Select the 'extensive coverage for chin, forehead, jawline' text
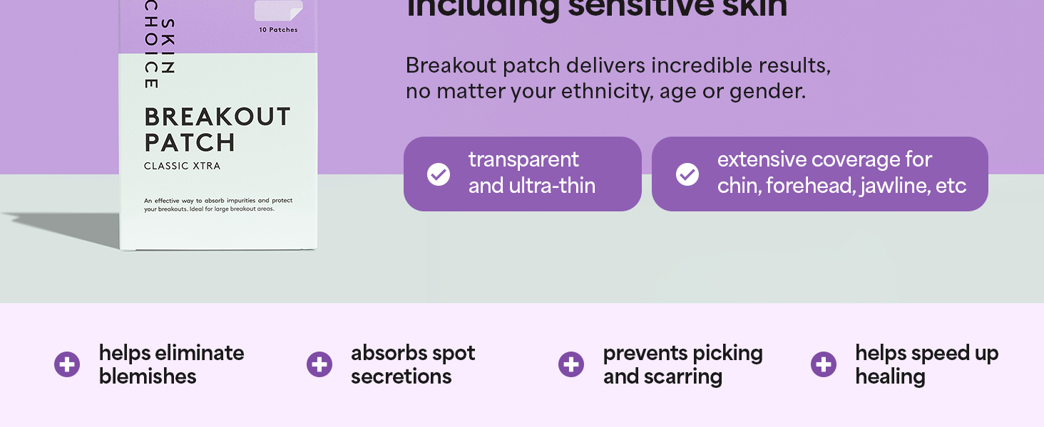 [x=841, y=173]
